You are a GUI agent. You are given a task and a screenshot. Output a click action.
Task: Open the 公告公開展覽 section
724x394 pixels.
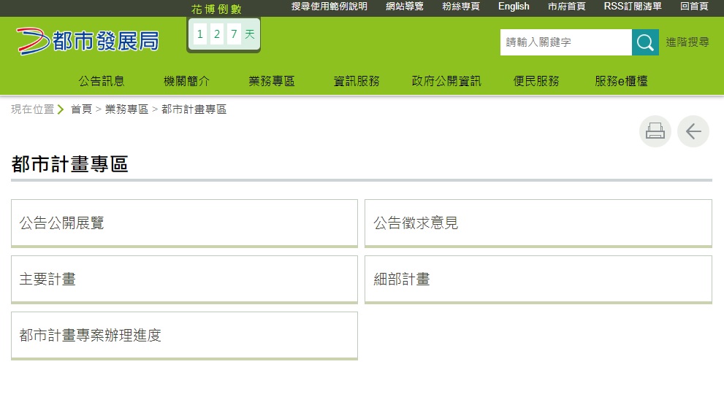coord(184,223)
